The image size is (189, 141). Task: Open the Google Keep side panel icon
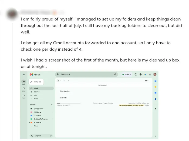156,87
